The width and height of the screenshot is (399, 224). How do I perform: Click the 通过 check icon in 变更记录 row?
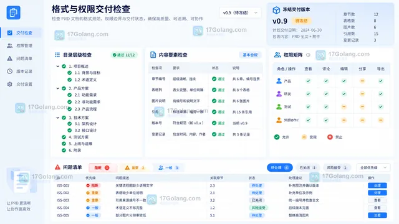(x=214, y=134)
